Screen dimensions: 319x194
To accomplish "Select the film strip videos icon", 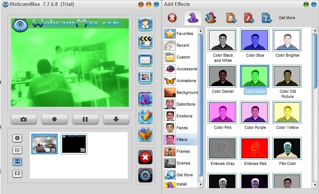I will click(17, 173).
